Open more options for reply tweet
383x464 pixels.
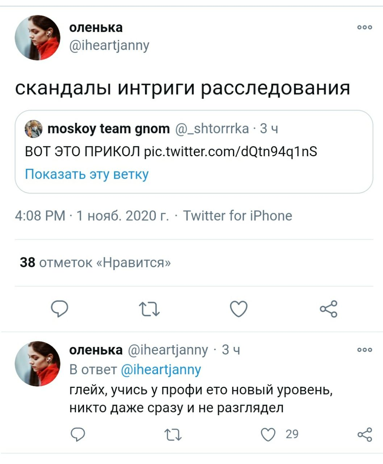tap(365, 350)
